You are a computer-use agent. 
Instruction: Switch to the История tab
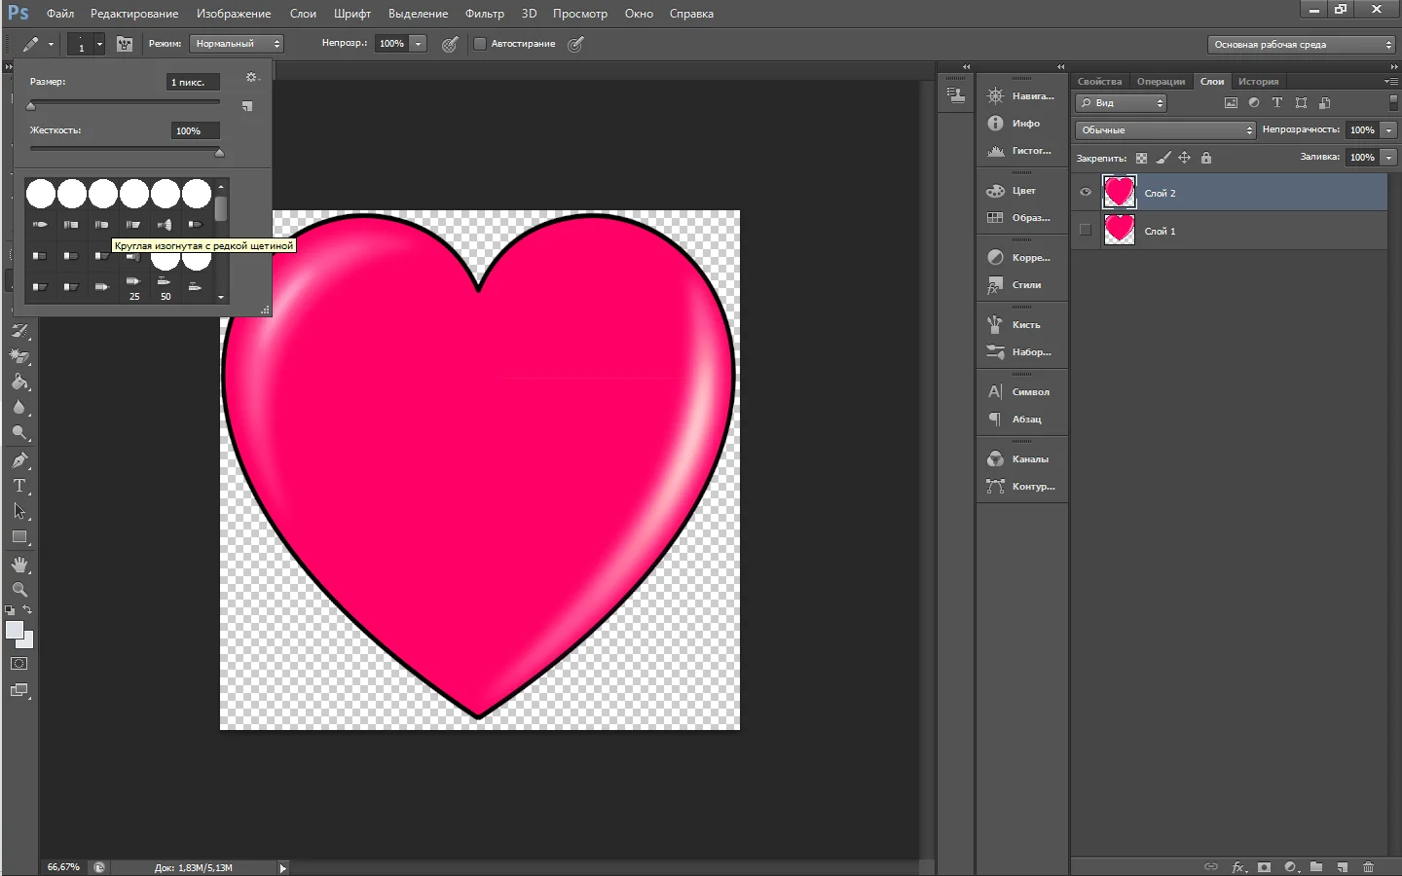click(1258, 82)
